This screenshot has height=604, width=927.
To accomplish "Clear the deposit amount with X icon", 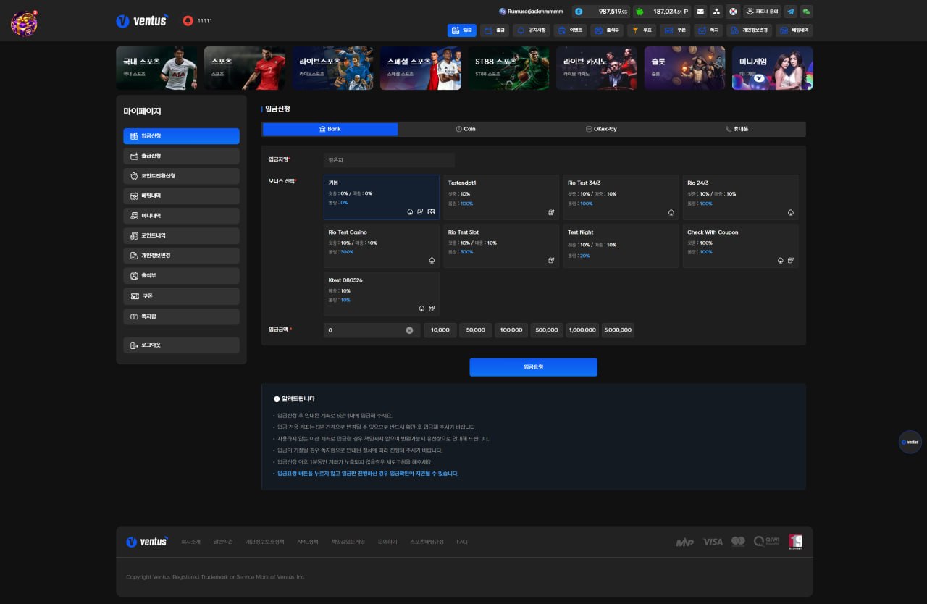I will coord(409,330).
